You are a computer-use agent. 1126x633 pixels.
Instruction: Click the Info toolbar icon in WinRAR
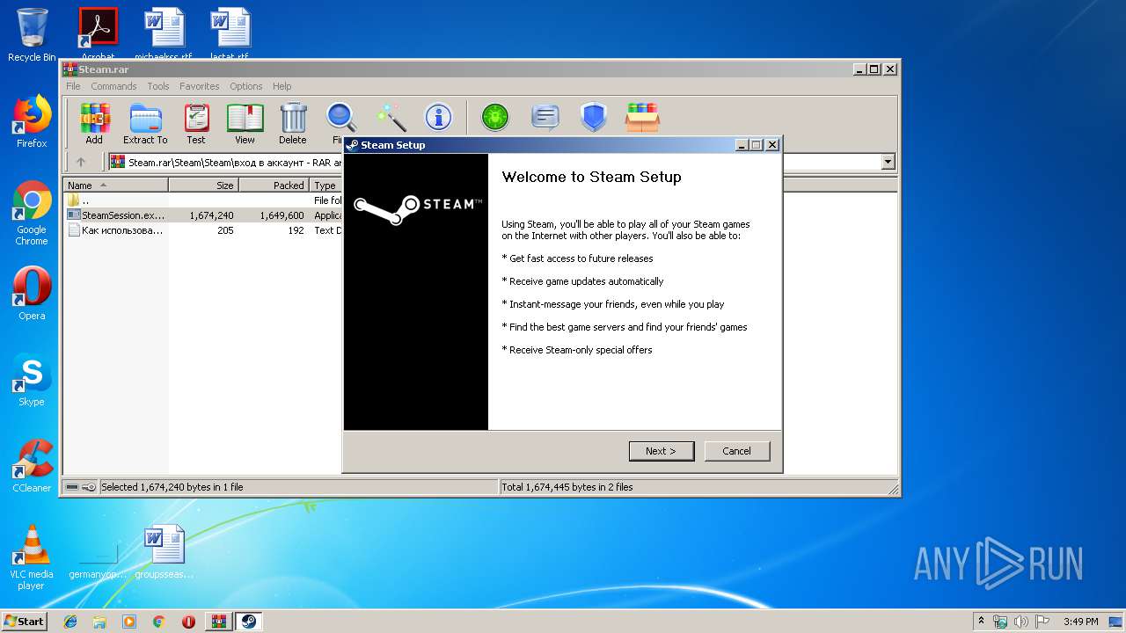(x=438, y=117)
